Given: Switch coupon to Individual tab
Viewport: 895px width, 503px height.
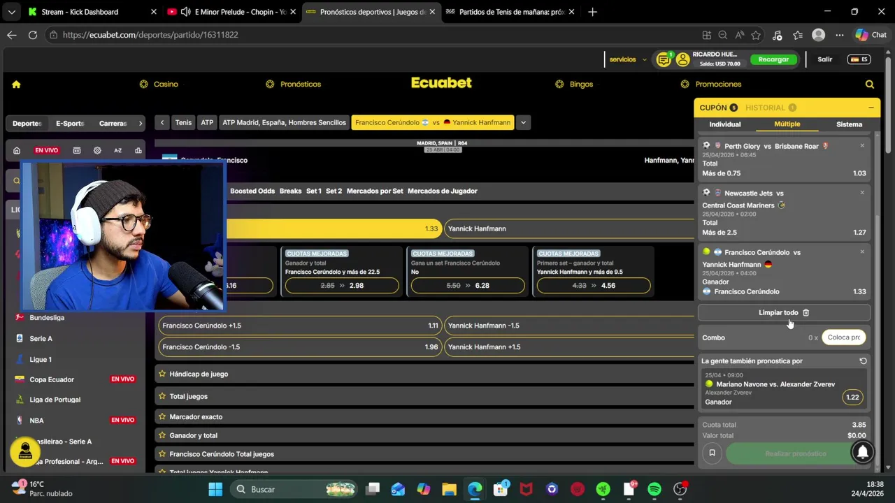Looking at the screenshot, I should click(725, 124).
